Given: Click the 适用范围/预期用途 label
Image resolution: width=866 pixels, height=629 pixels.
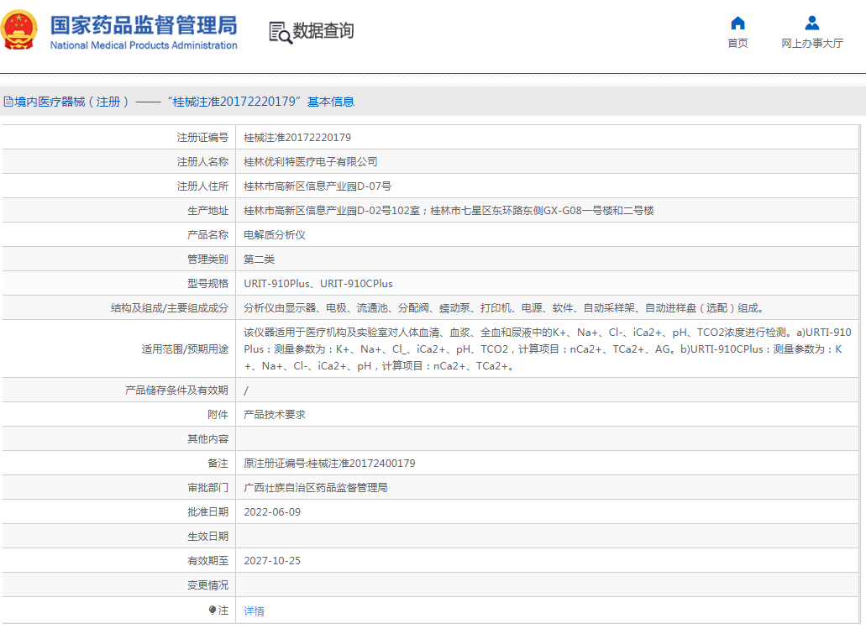Looking at the screenshot, I should [x=185, y=349].
